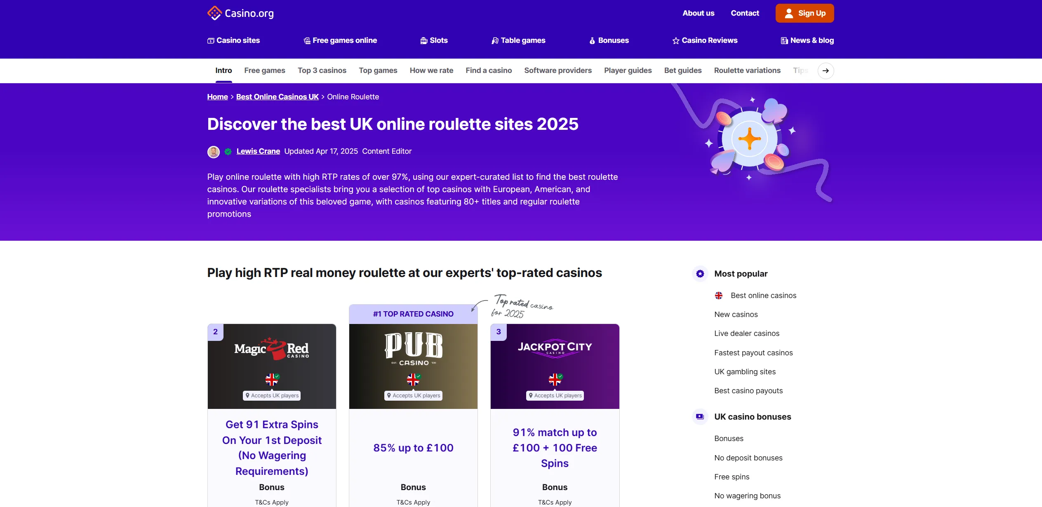Click the Bonuses money bag icon

tap(592, 41)
